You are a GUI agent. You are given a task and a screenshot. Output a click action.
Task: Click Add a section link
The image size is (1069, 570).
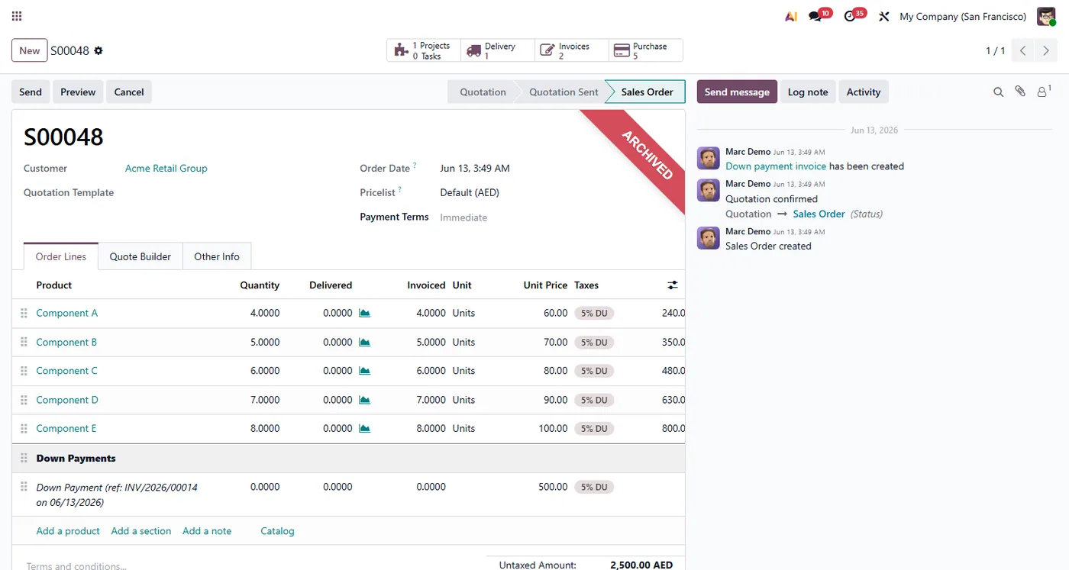[x=141, y=531]
